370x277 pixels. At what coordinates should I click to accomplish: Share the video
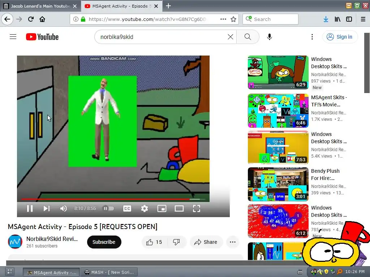point(206,242)
